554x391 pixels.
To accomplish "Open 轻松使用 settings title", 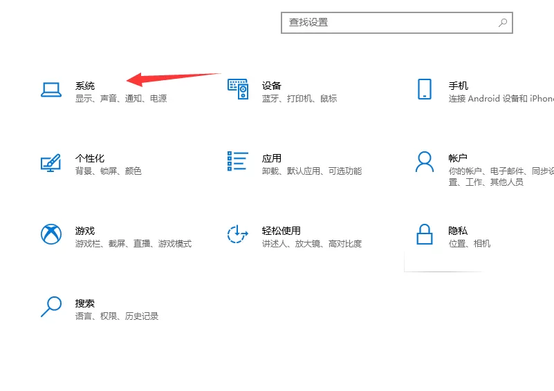I will pos(281,231).
